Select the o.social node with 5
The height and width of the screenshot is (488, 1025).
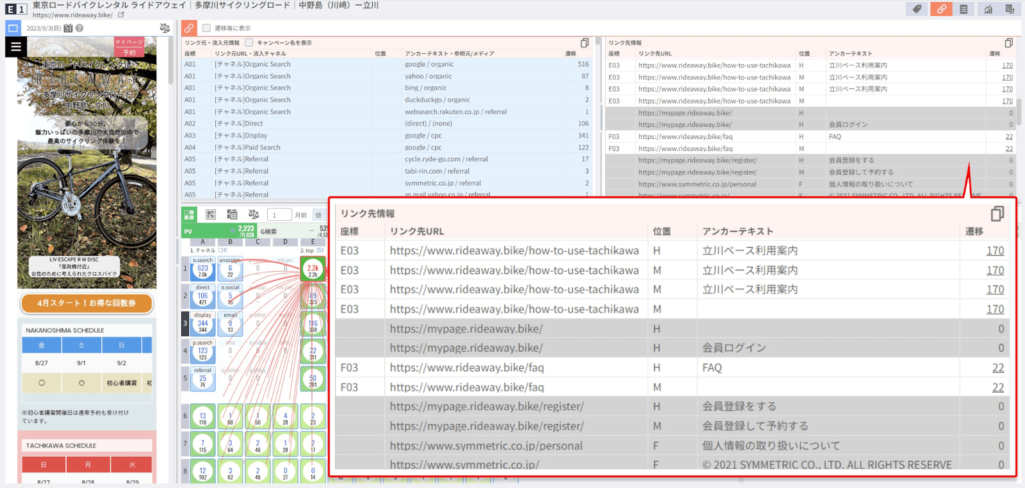coord(230,297)
